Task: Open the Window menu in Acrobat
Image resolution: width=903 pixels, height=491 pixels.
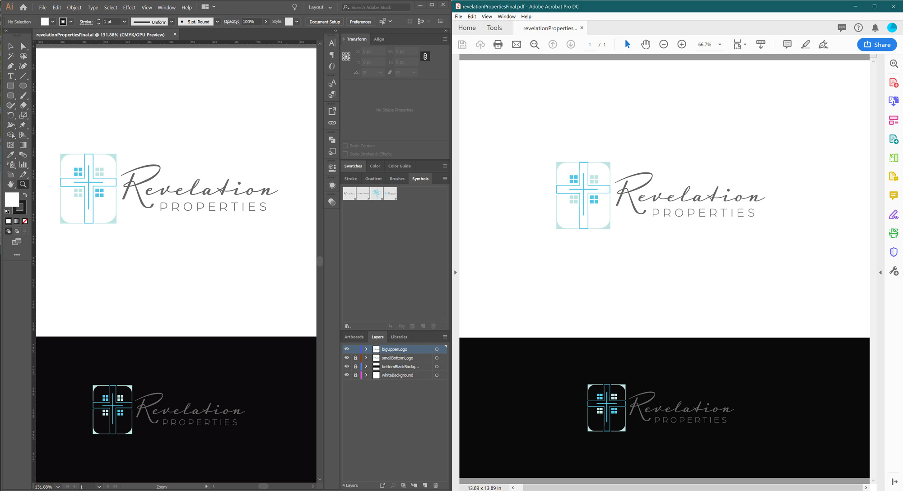Action: click(x=506, y=16)
